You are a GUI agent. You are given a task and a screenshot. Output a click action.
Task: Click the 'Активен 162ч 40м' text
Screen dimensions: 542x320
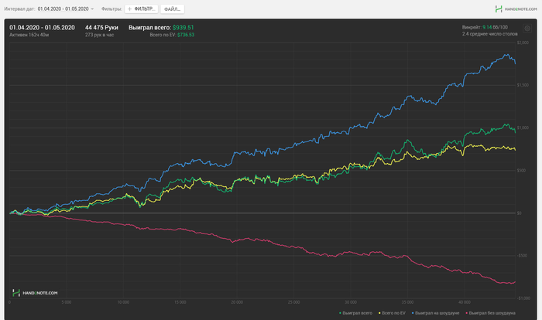point(29,35)
